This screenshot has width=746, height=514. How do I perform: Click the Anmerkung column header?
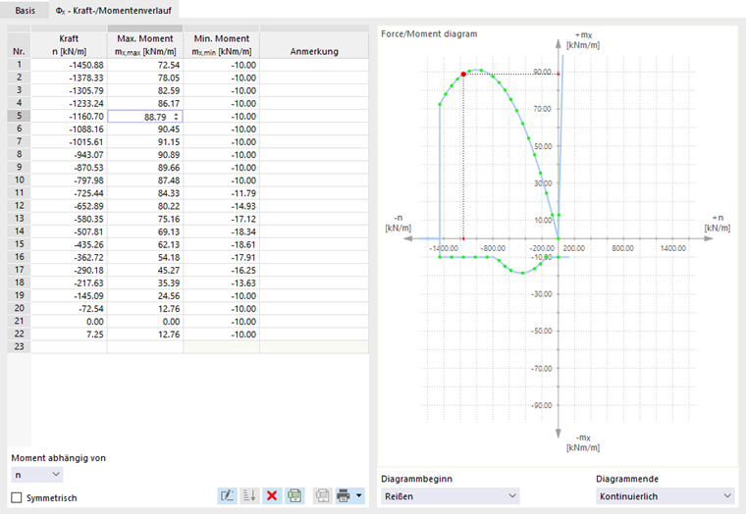[x=314, y=45]
